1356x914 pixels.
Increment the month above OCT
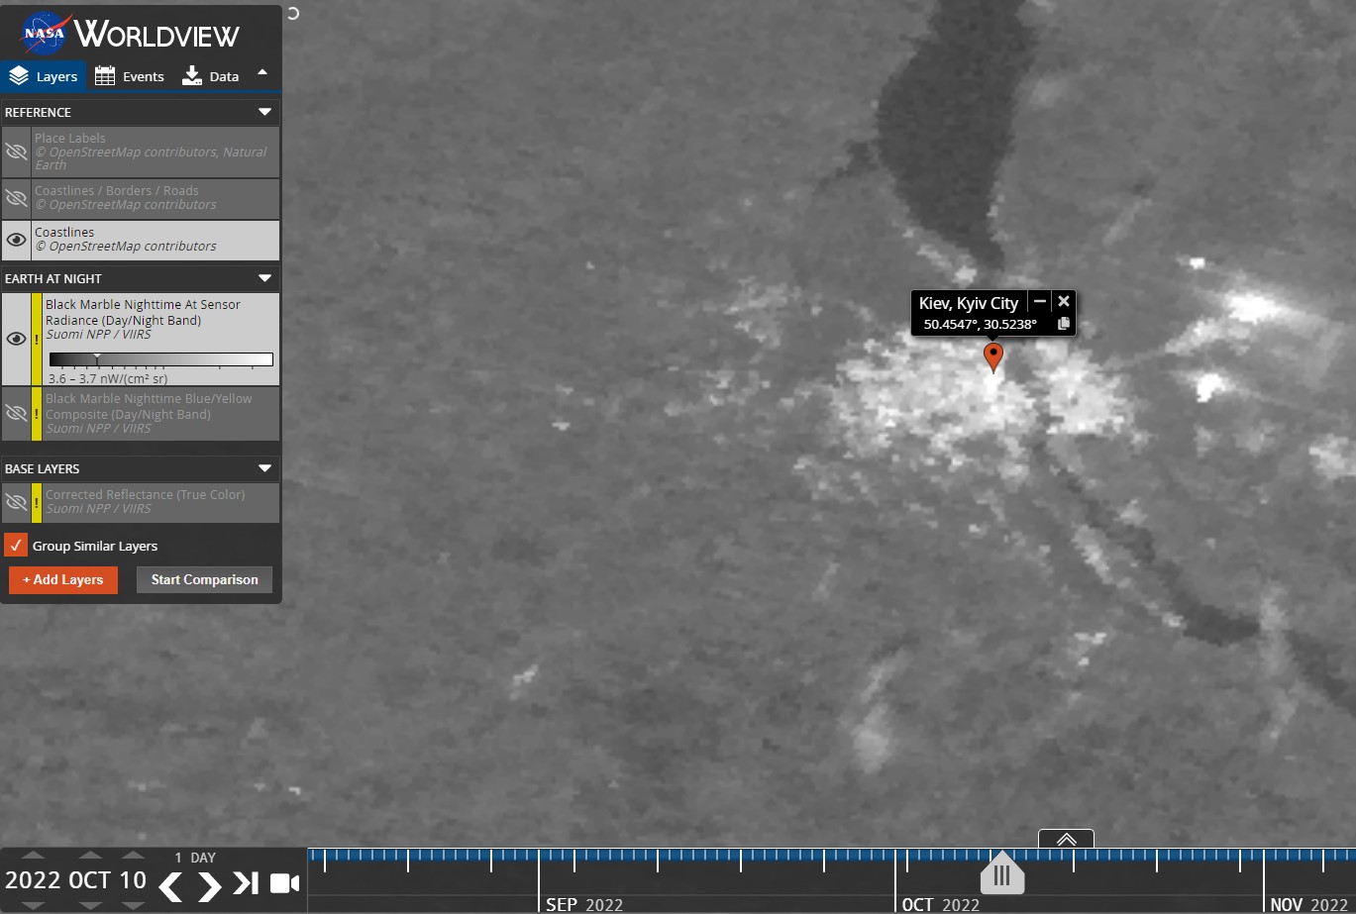click(x=90, y=856)
